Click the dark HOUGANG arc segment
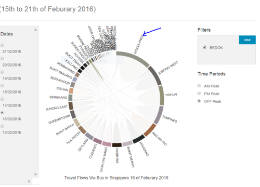The height and width of the screenshot is (187, 260). point(139,139)
